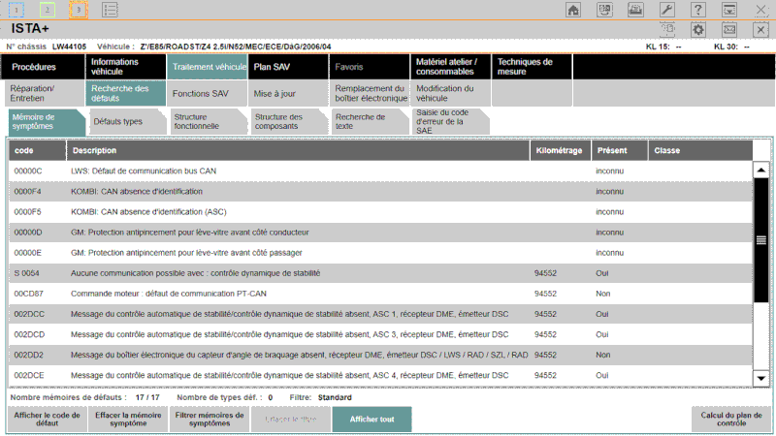Screen dimensions: 776x436
Task: Select fault 00000E côté passager
Action: pos(380,253)
